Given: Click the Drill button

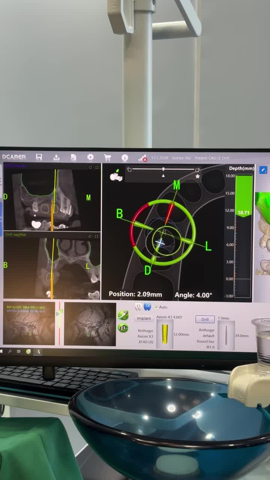Looking at the screenshot, I should coord(205,319).
